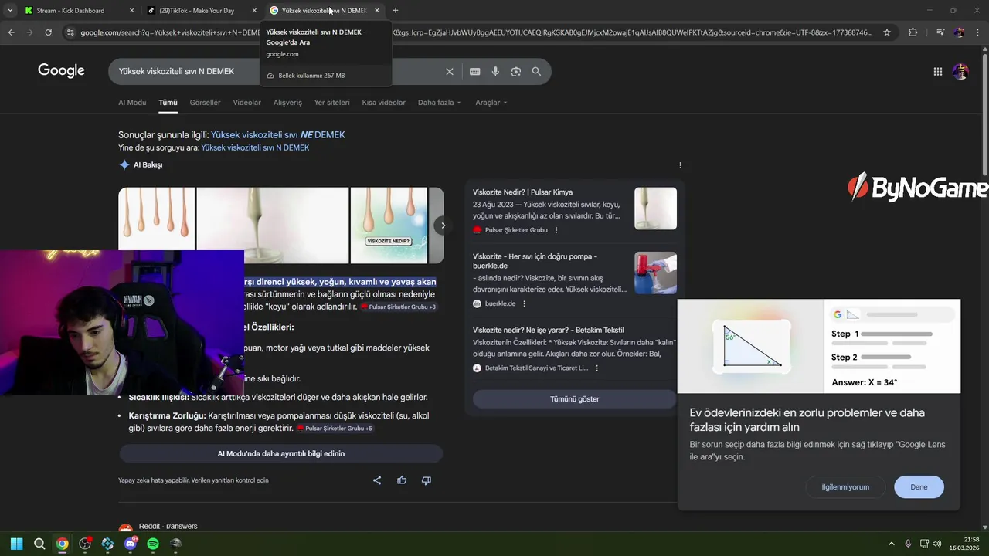Image resolution: width=989 pixels, height=556 pixels.
Task: Open Spotify from the taskbar
Action: pos(153,544)
